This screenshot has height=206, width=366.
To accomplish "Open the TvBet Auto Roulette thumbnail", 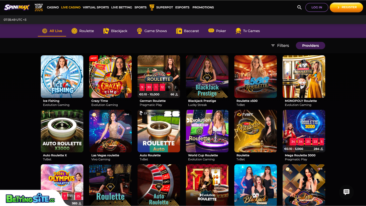I will coord(159,131).
